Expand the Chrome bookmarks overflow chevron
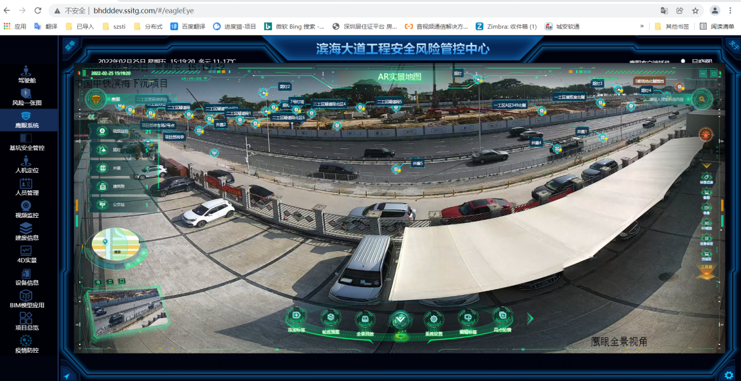741x381 pixels. 641,26
